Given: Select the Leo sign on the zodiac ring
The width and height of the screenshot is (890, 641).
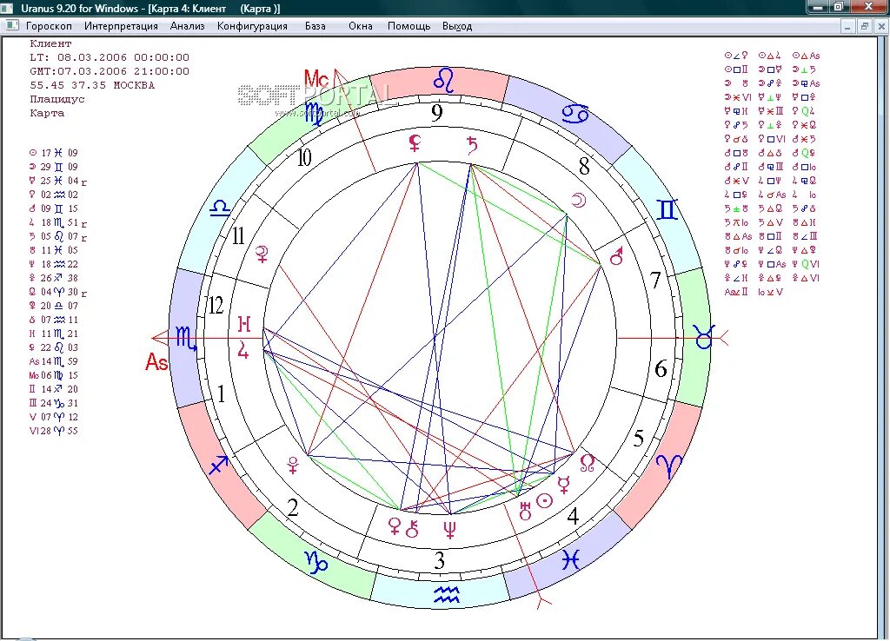Looking at the screenshot, I should pyautogui.click(x=443, y=81).
